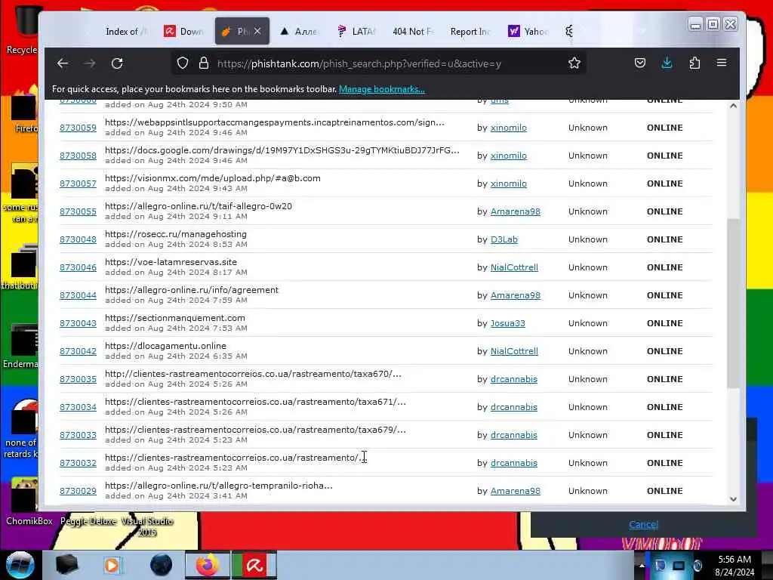Open submitter Josua33 profile link
This screenshot has width=773, height=580.
[508, 323]
